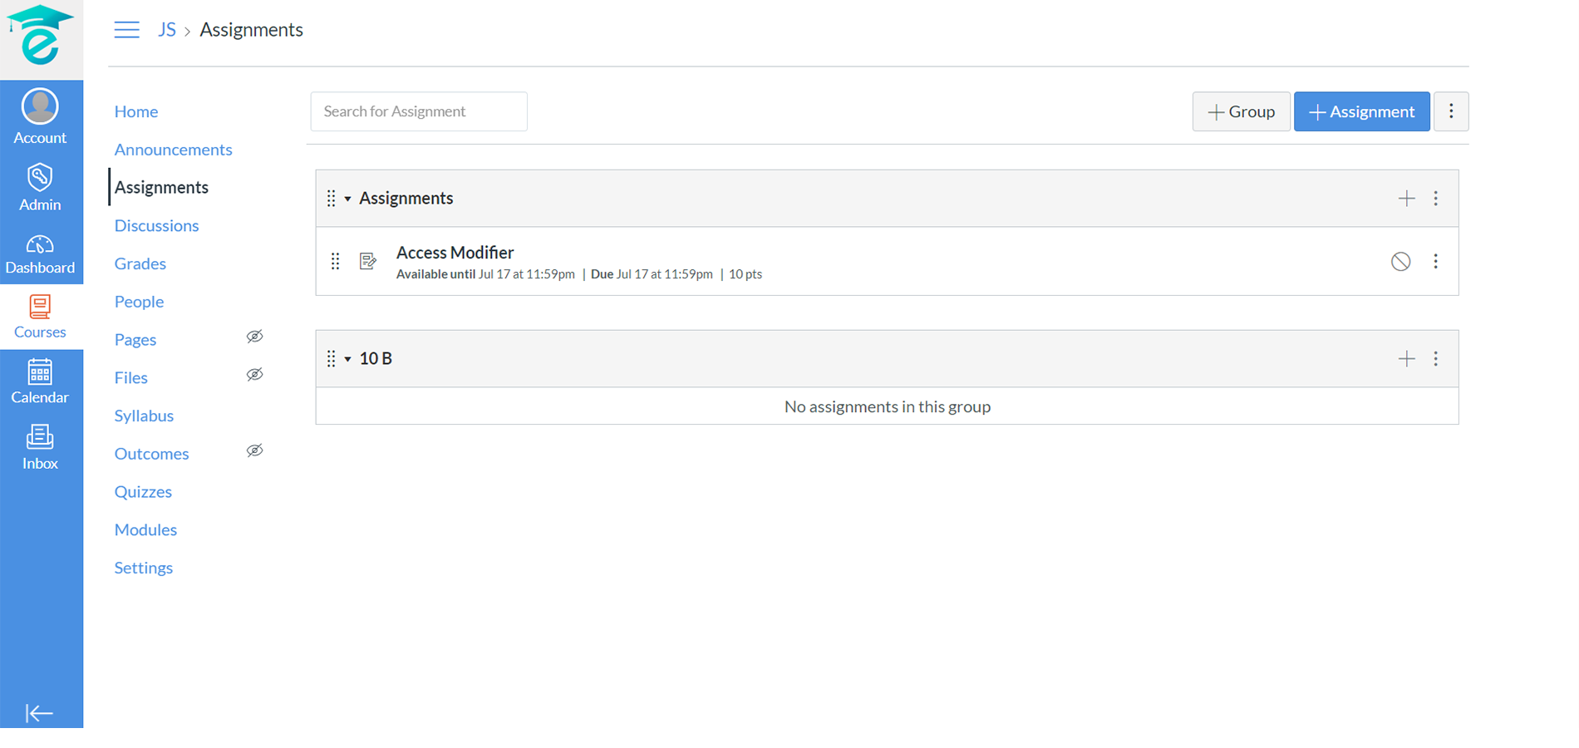Publish the Access Modifier assignment
Image resolution: width=1579 pixels, height=748 pixels.
[x=1400, y=262]
